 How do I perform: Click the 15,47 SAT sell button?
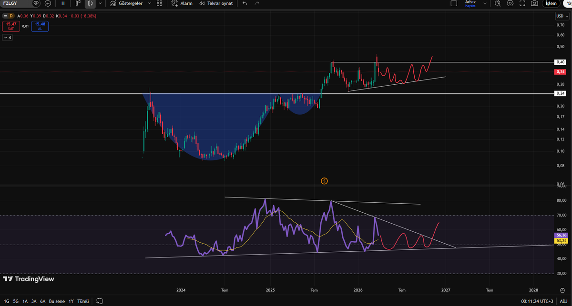click(11, 26)
